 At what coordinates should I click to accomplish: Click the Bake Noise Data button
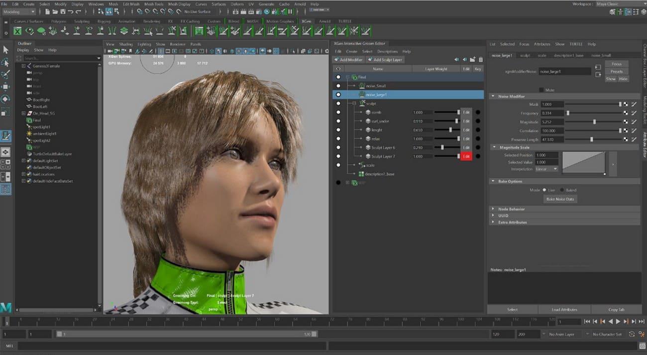(560, 199)
